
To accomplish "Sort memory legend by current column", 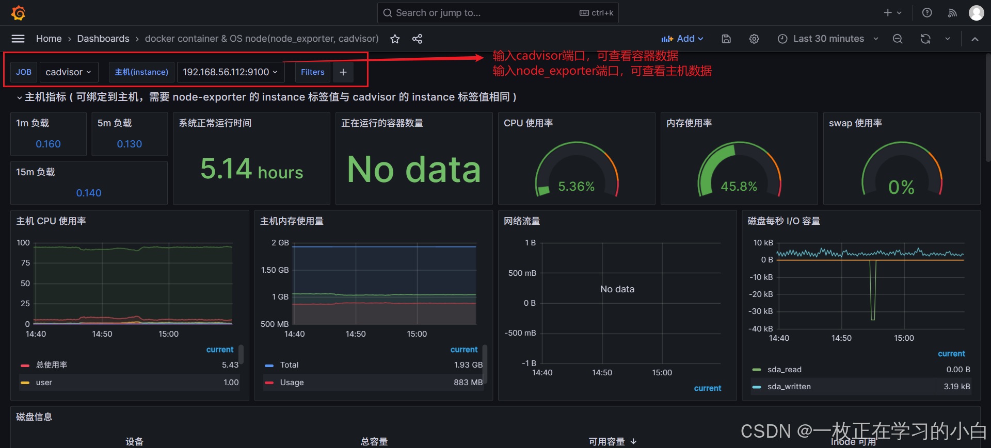I will coord(464,350).
